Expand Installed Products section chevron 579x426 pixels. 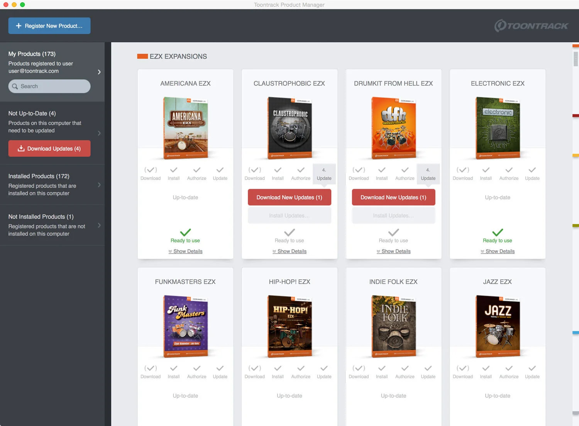tap(99, 185)
